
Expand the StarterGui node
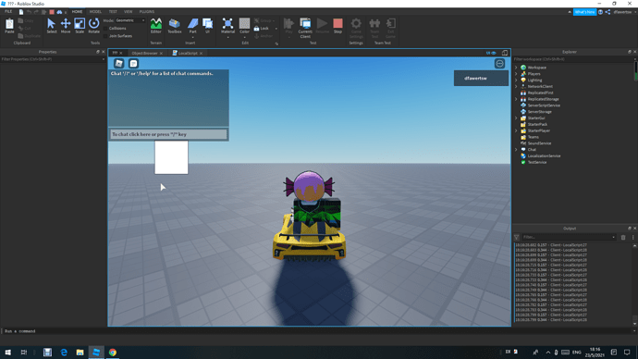point(516,118)
